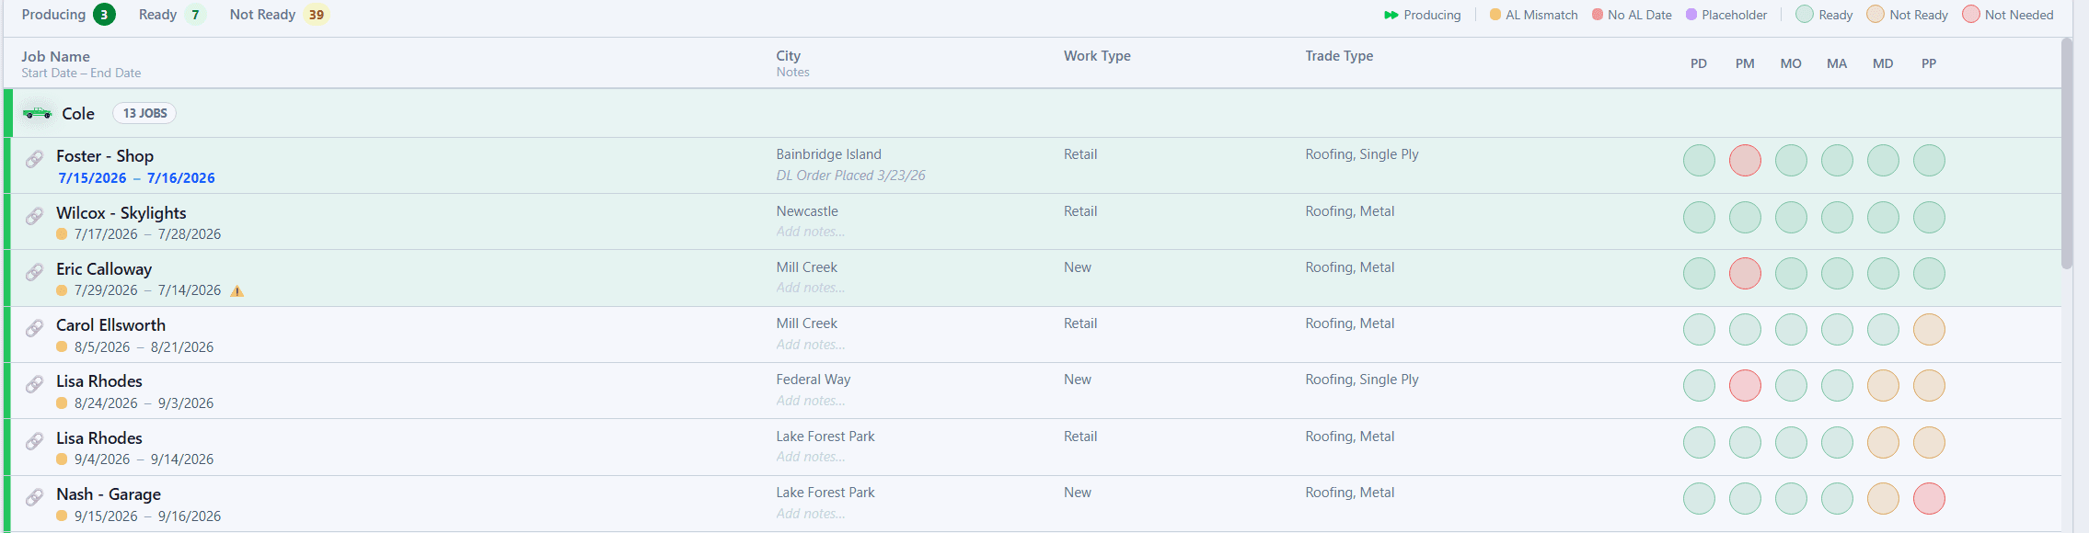
Task: Toggle the MA status circle for Wilcox - Skylights
Action: (x=1837, y=218)
